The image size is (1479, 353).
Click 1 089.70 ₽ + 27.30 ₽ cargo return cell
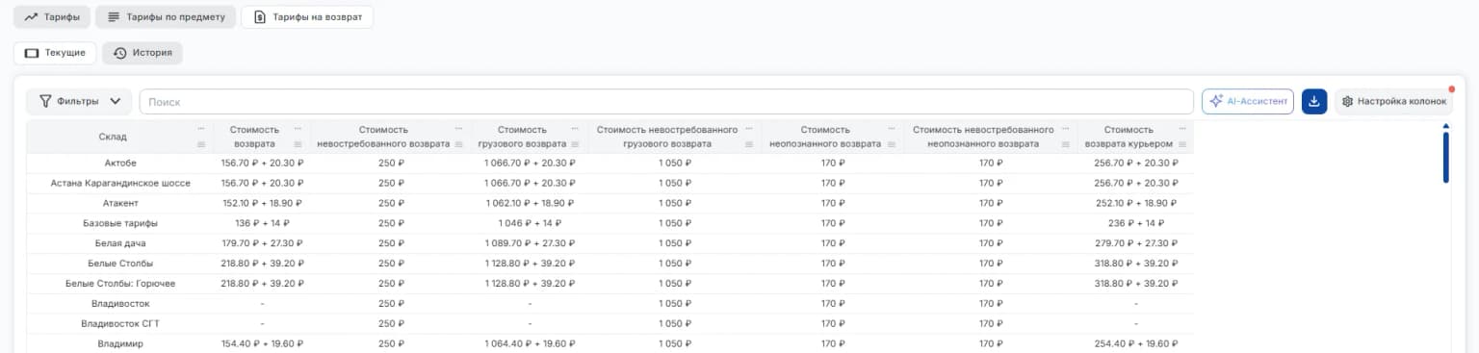(530, 243)
